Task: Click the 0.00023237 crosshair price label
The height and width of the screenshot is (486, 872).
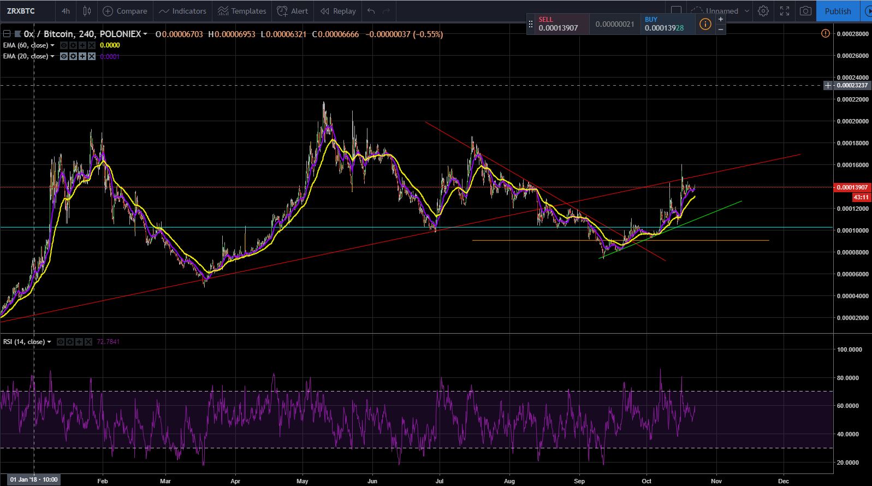Action: coord(852,85)
